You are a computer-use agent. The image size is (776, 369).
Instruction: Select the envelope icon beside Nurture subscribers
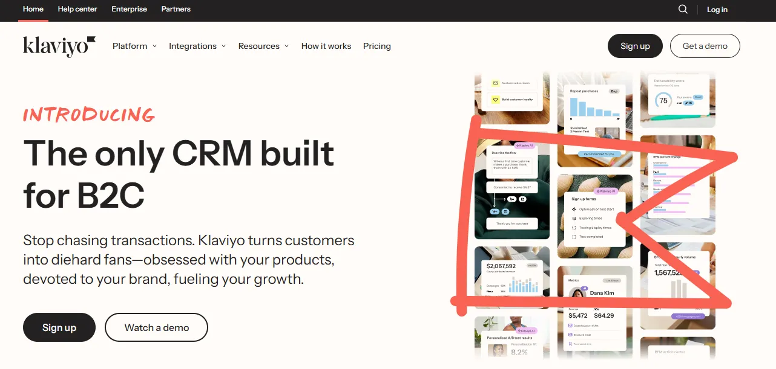coord(495,83)
